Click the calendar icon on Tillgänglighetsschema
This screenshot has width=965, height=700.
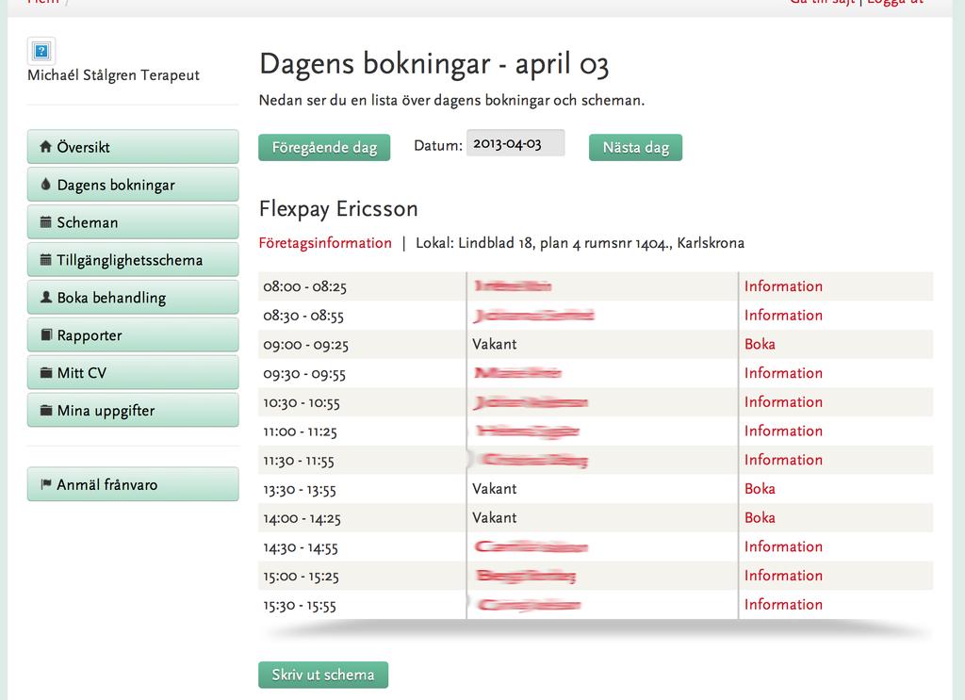click(x=45, y=260)
